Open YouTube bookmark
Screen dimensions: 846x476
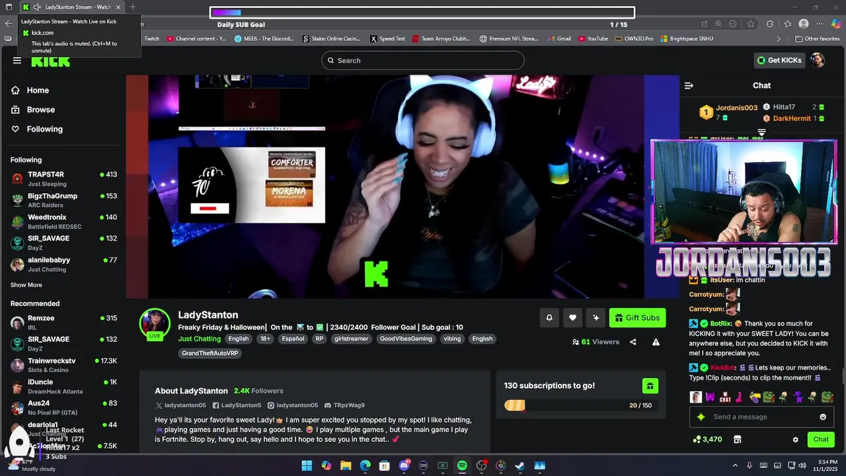(593, 39)
